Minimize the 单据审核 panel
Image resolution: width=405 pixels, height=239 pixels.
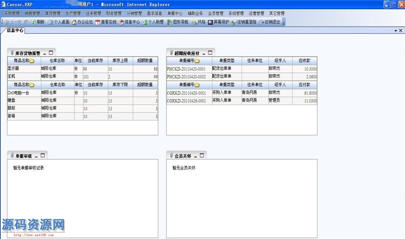point(36,156)
